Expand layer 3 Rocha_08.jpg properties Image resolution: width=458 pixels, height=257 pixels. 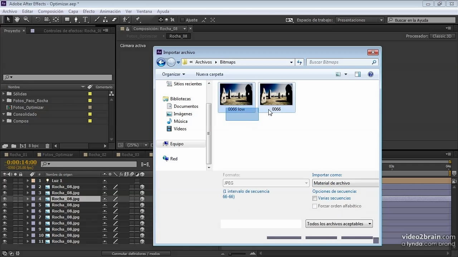tap(28, 193)
